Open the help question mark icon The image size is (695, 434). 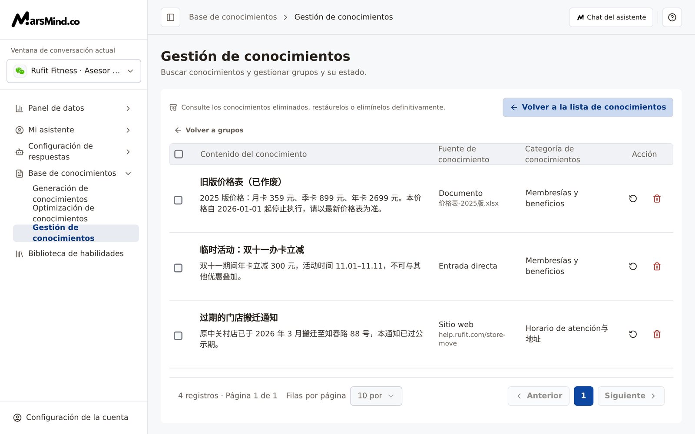pyautogui.click(x=672, y=17)
